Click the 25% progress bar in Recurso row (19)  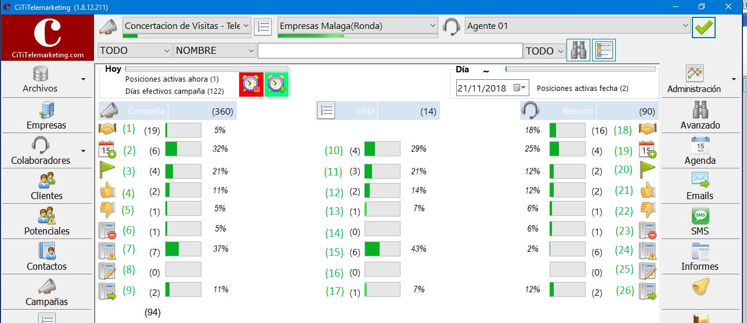coord(567,149)
